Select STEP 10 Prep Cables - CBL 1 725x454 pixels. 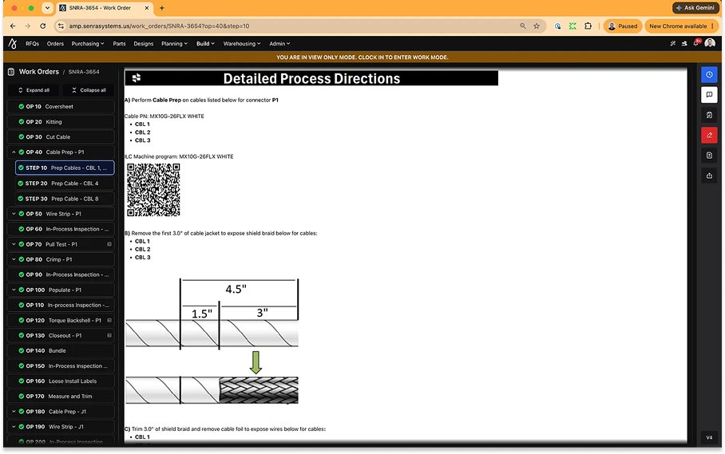[65, 168]
